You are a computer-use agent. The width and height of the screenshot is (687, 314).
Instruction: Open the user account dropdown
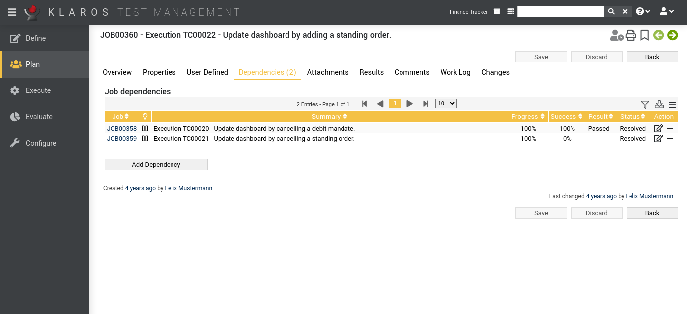[x=667, y=11]
